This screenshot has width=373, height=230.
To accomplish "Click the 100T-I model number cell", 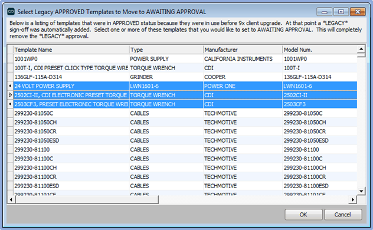I will [x=320, y=68].
